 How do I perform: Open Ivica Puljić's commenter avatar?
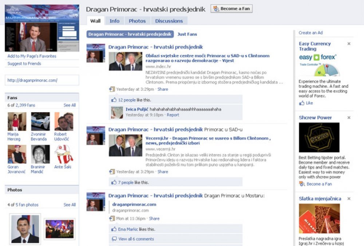(117, 112)
